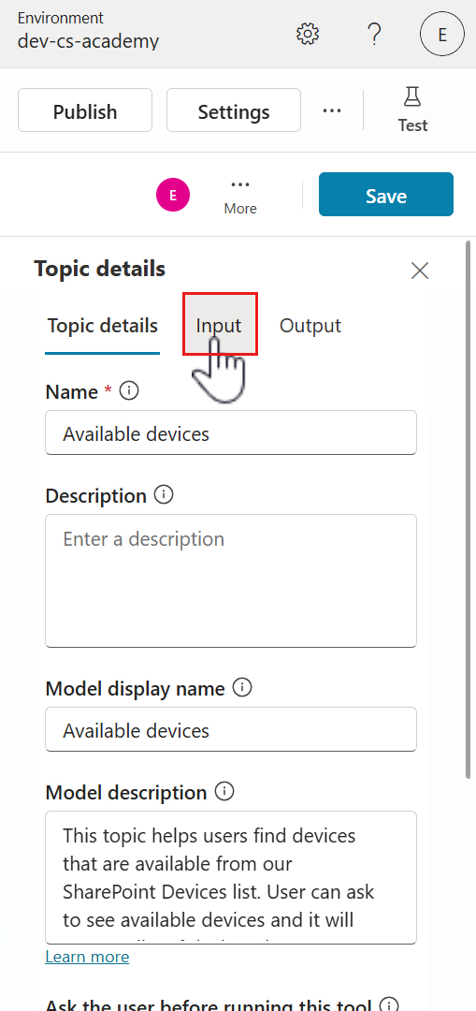Open the help question mark icon
The image size is (476, 1011).
point(375,33)
